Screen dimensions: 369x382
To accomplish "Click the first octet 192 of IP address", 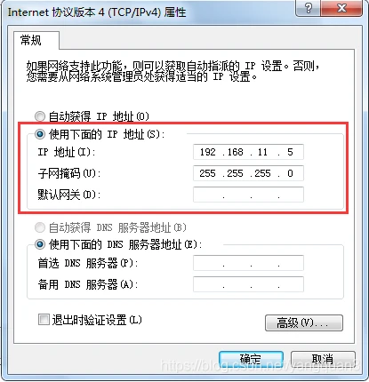I will point(207,152).
